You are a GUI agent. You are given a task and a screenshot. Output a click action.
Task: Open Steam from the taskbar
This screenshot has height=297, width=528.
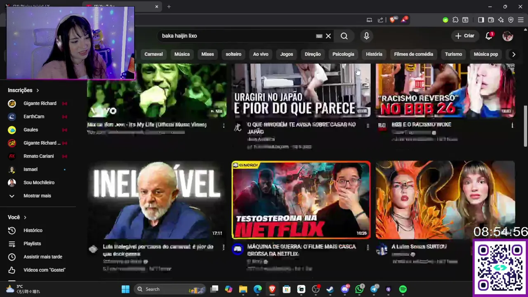[330, 289]
